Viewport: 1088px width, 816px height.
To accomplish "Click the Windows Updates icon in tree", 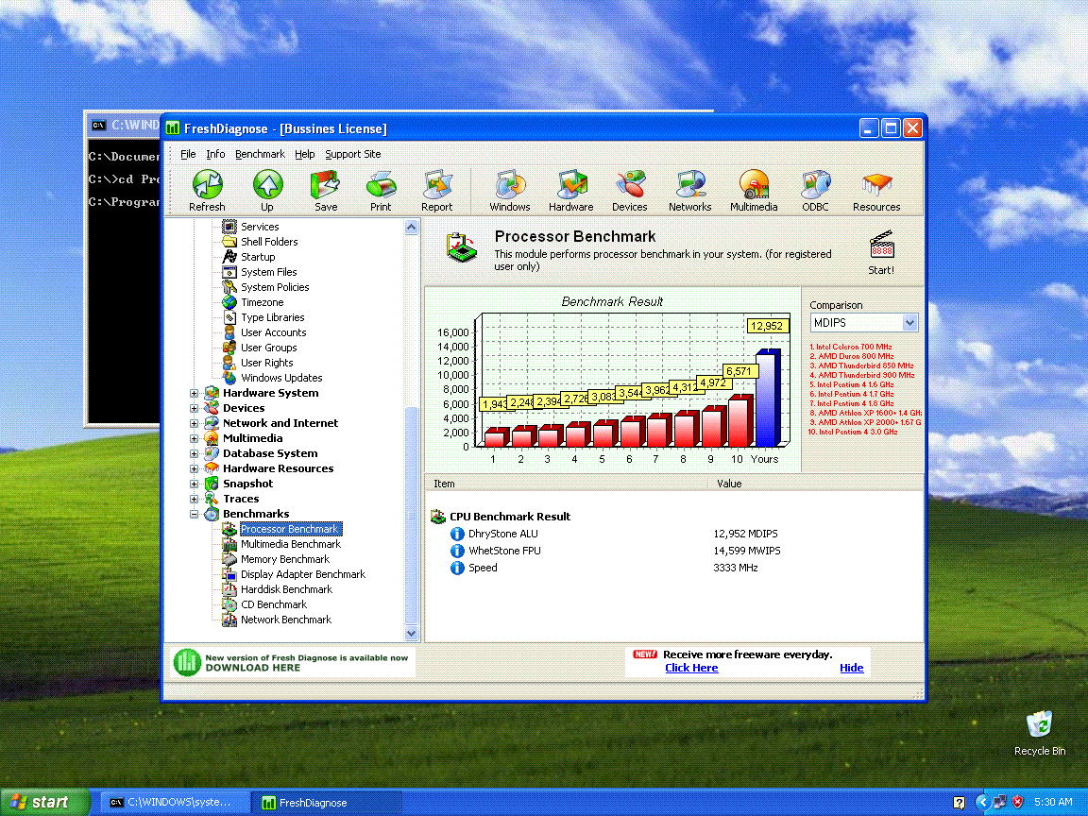I will click(x=229, y=378).
